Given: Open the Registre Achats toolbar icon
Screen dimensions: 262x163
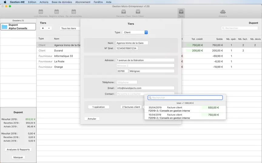Looking at the screenshot, I should click(x=56, y=13).
